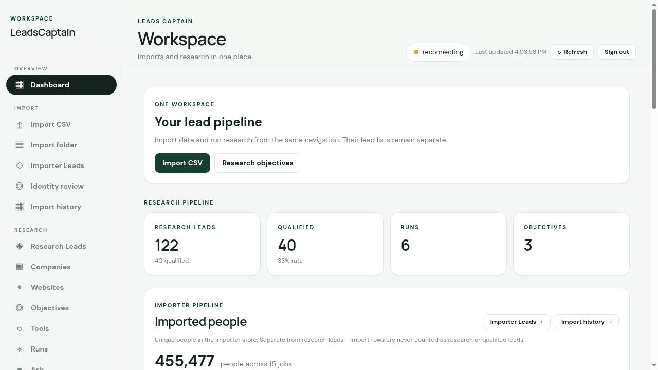658x370 pixels.
Task: Click the 'Your lead pipeline' heading
Action: pyautogui.click(x=208, y=122)
